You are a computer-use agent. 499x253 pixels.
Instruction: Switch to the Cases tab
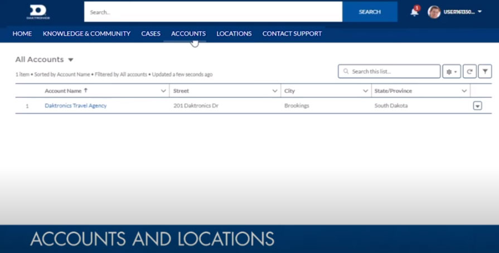point(151,33)
